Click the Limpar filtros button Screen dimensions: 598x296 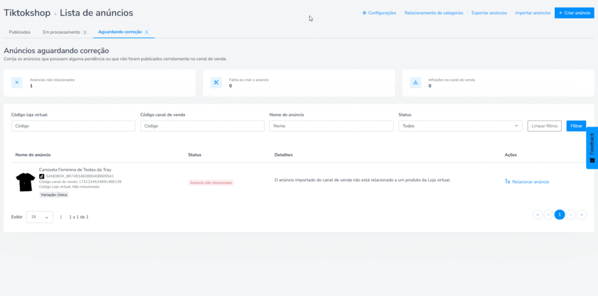pos(544,126)
